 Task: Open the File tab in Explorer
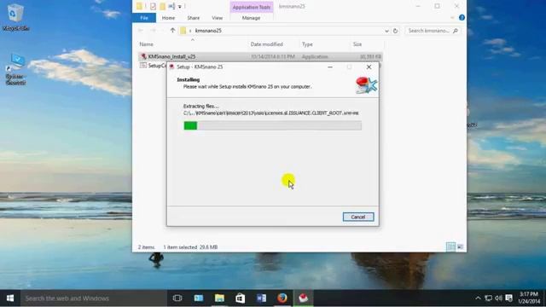coord(144,18)
